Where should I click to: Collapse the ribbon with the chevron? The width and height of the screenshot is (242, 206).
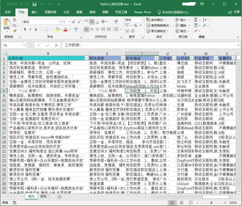tap(238, 37)
